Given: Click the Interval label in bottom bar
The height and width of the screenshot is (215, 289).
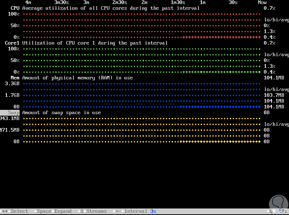Looking at the screenshot, I should pos(136,211).
